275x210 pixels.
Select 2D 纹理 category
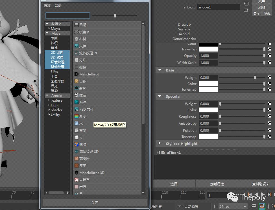[x=57, y=52]
